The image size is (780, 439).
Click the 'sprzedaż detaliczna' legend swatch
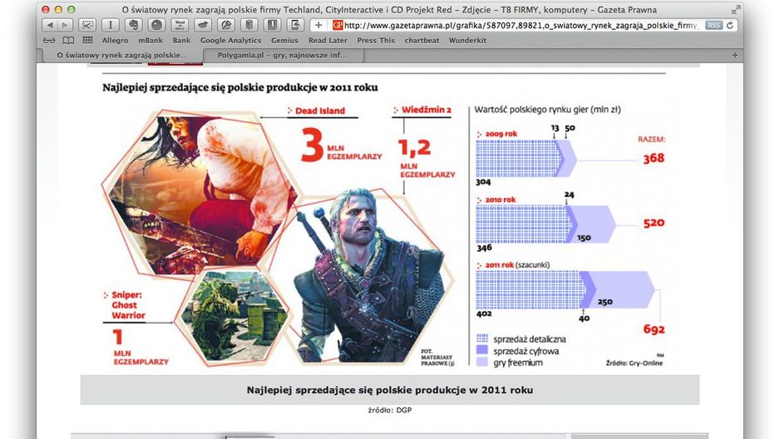coord(482,339)
